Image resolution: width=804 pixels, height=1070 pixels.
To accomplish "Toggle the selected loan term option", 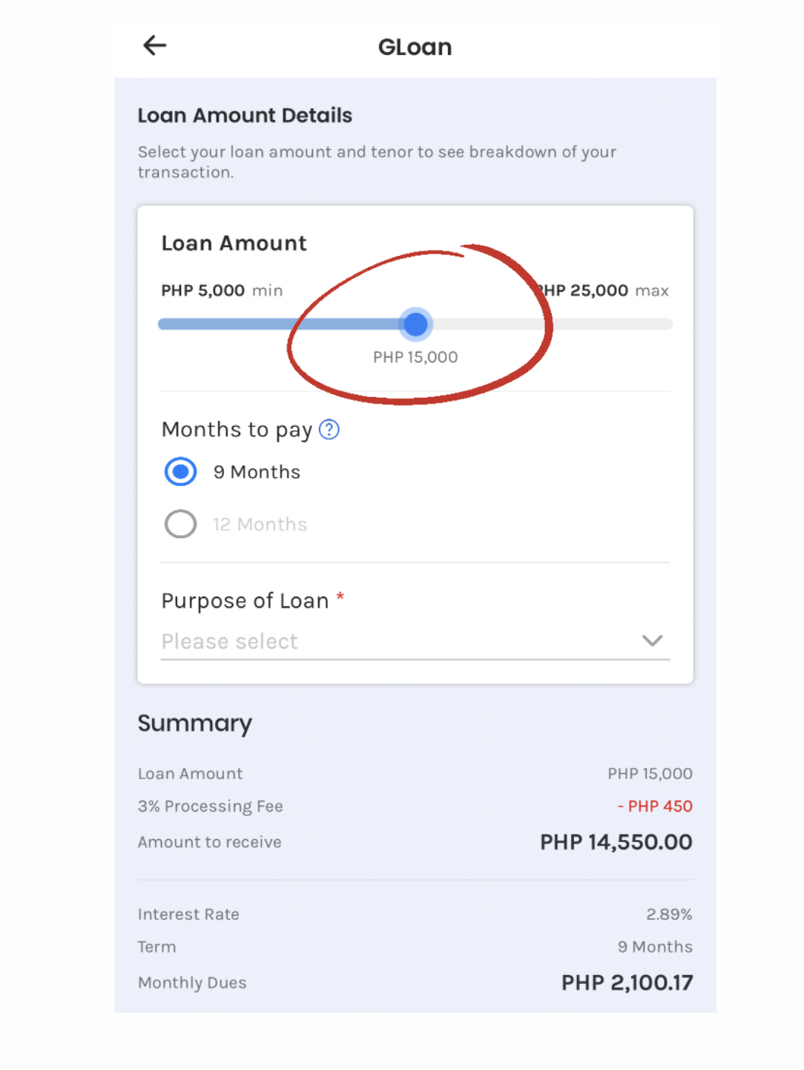I will click(179, 471).
